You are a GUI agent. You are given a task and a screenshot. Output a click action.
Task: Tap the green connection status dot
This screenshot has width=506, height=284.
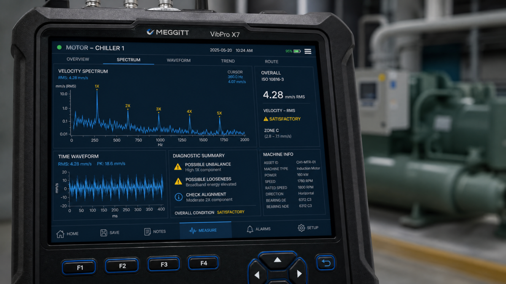(x=59, y=48)
